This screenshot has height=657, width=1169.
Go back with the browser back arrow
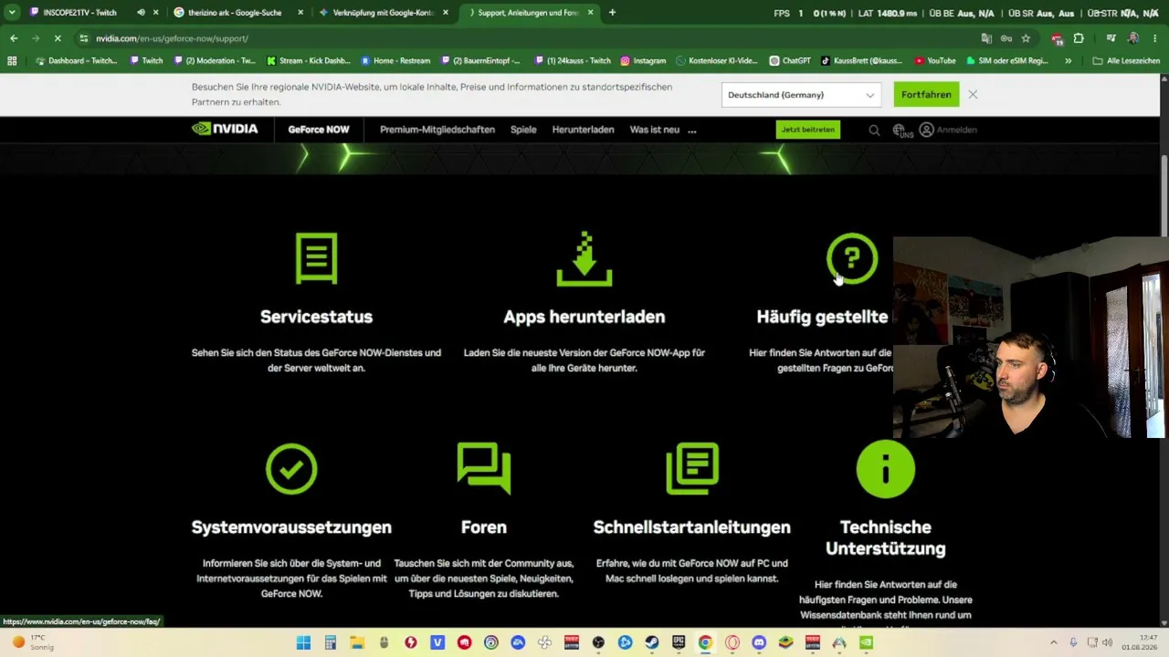pos(14,38)
